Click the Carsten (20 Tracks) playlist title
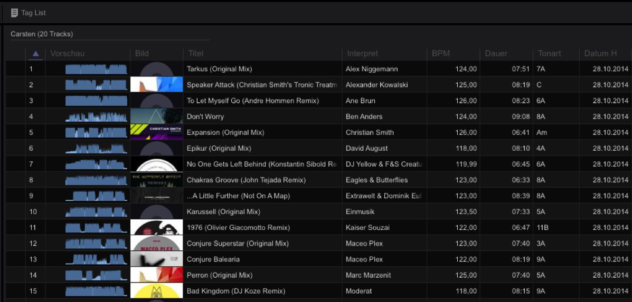Screen dimensions: 632x302 [42, 34]
